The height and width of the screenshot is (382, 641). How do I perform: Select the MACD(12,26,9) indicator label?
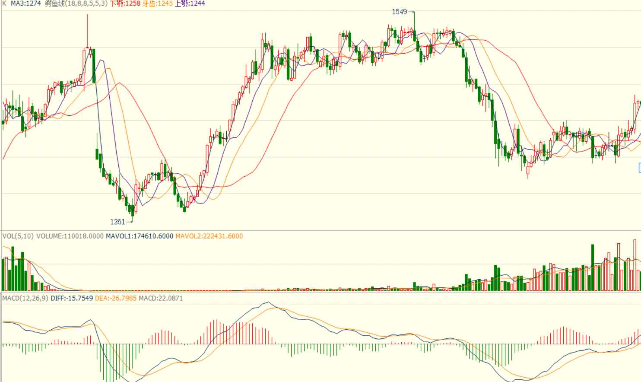coord(25,298)
